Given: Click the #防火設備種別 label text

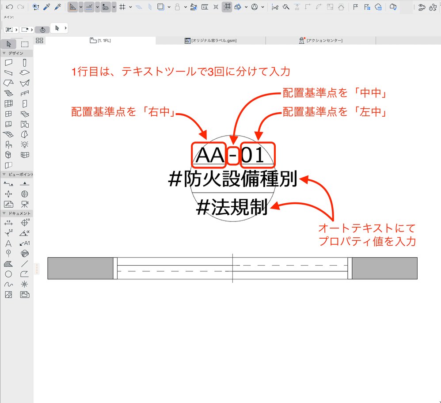Looking at the screenshot, I should click(x=232, y=179).
